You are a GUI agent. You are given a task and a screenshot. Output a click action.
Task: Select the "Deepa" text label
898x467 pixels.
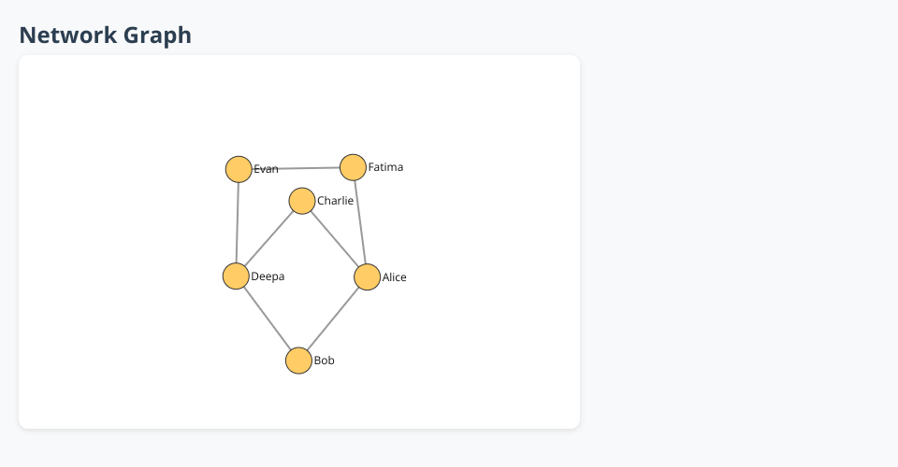pos(268,276)
